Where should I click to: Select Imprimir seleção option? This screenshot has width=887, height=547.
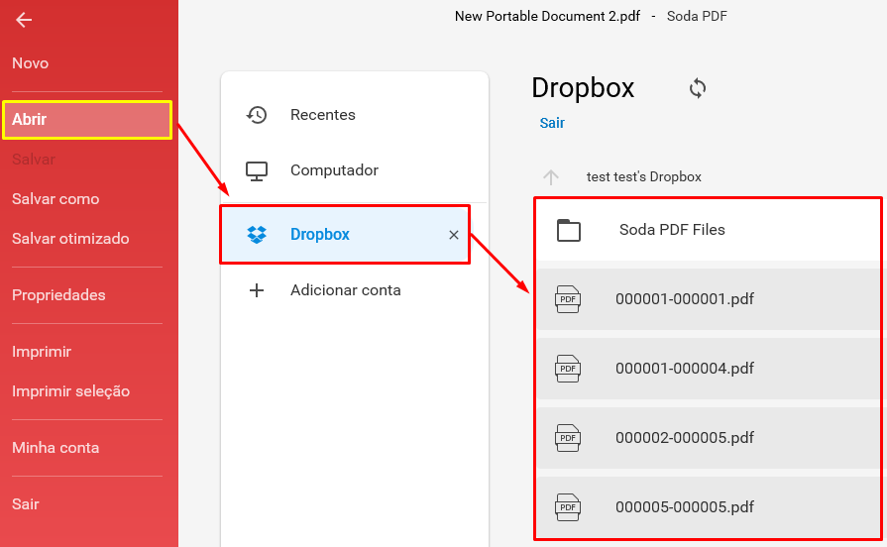[x=70, y=390]
